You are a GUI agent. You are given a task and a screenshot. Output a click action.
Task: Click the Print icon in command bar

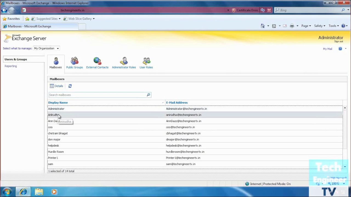[x=292, y=26]
